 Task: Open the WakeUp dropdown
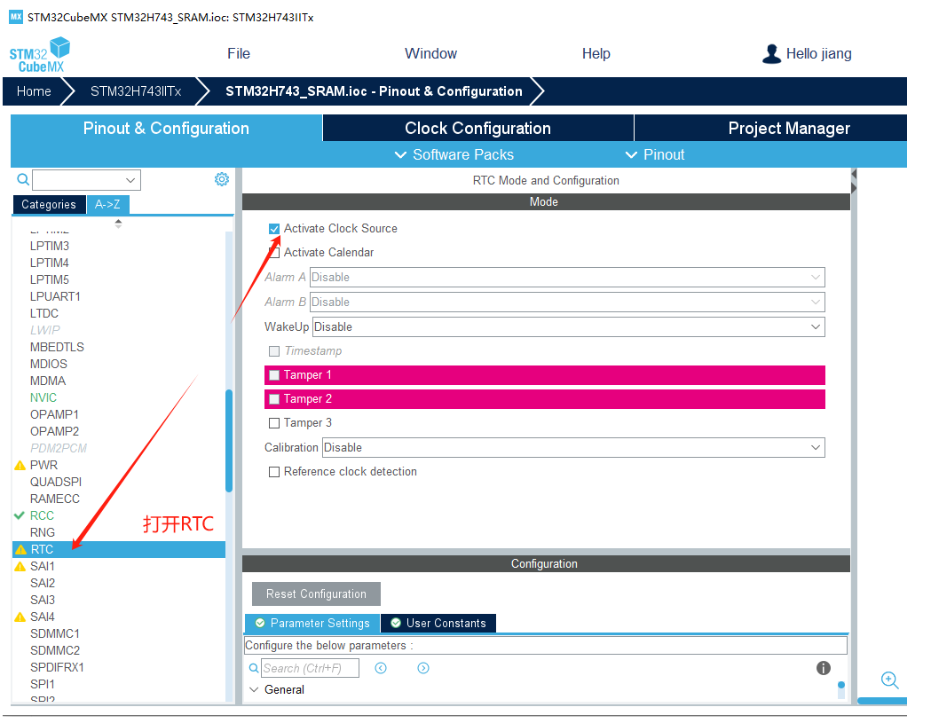pyautogui.click(x=568, y=327)
